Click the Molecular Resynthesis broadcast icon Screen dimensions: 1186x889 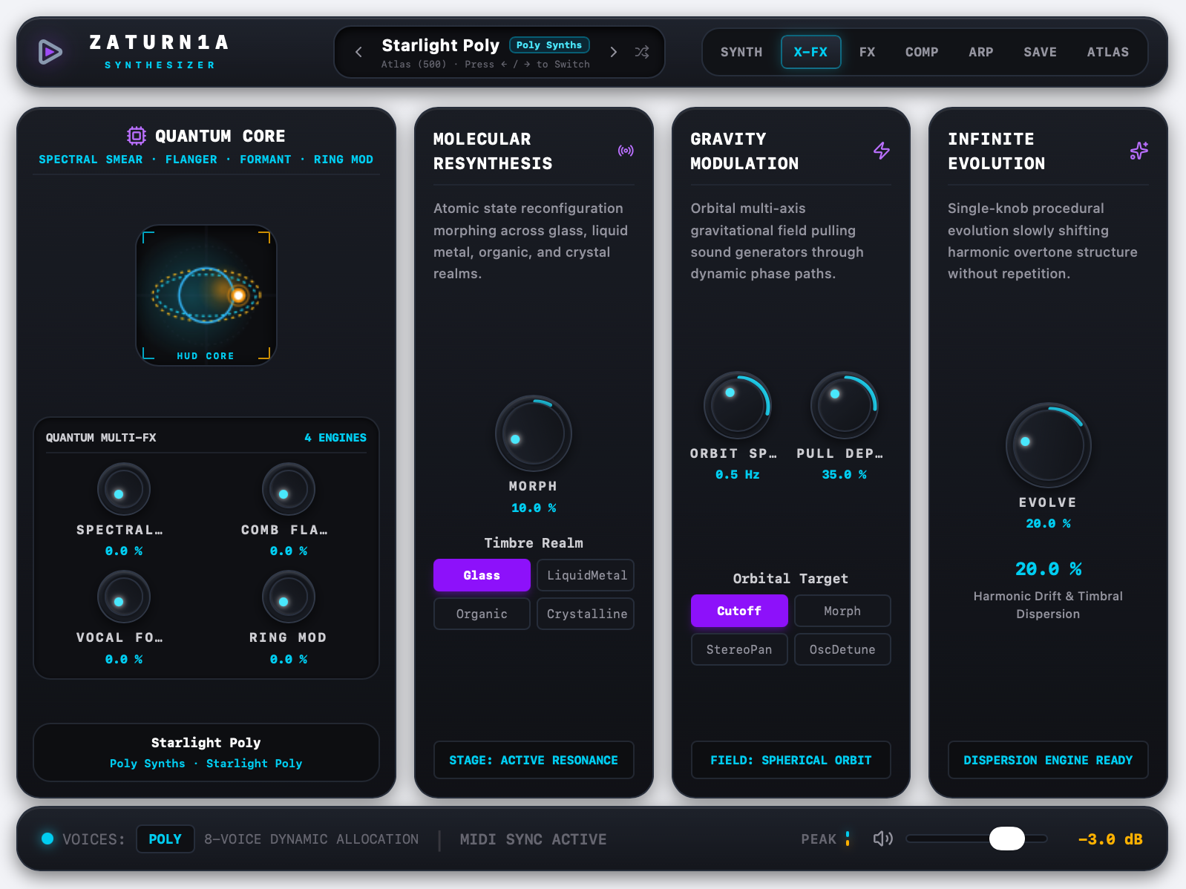626,151
